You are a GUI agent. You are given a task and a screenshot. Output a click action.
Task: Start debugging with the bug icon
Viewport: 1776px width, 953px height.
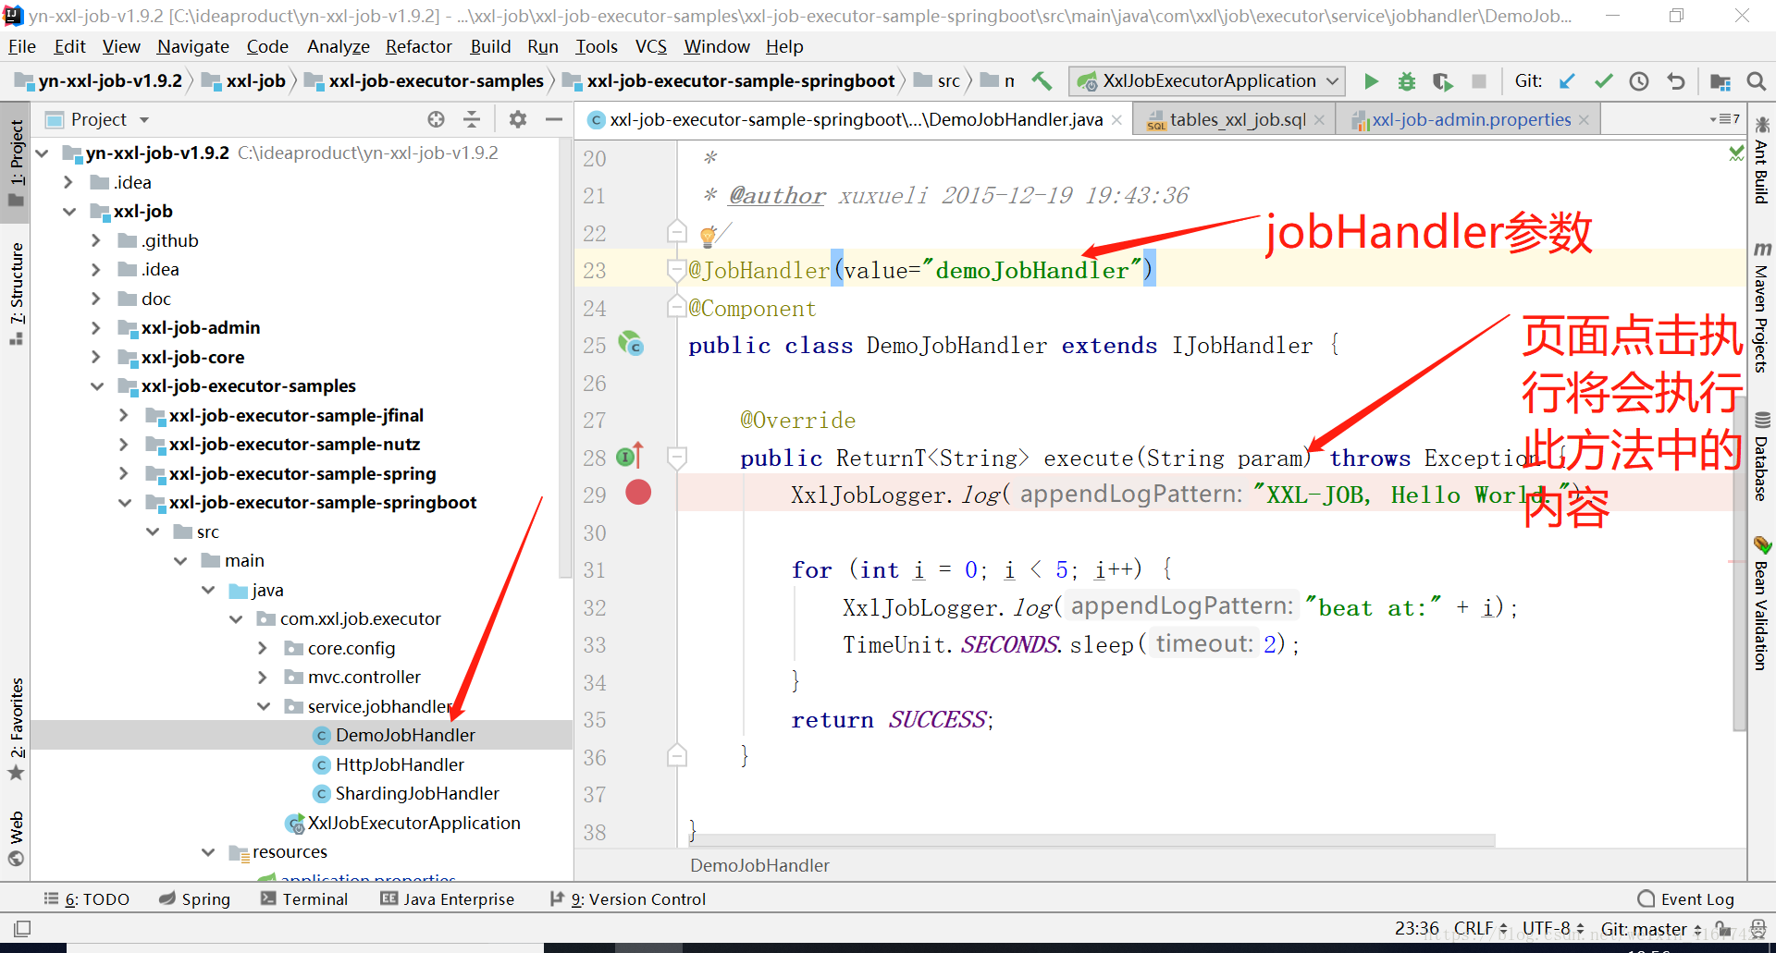[x=1407, y=81]
